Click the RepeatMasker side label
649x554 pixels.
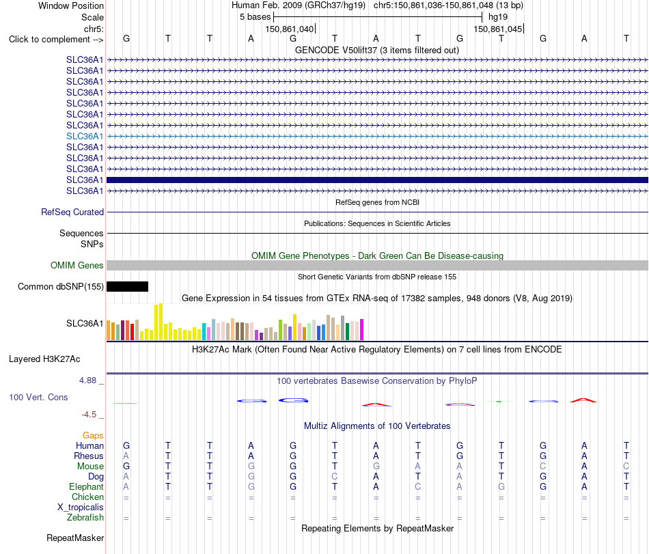pyautogui.click(x=75, y=538)
